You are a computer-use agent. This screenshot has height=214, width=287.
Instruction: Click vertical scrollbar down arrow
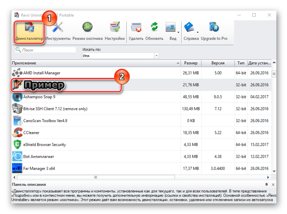[274, 171]
